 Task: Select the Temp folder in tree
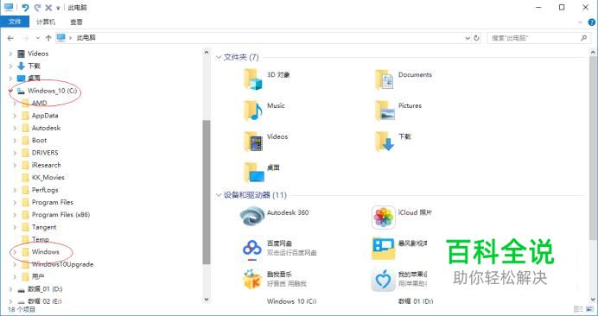40,239
